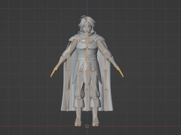Click the 3D cursor at the origin

[x=87, y=126]
